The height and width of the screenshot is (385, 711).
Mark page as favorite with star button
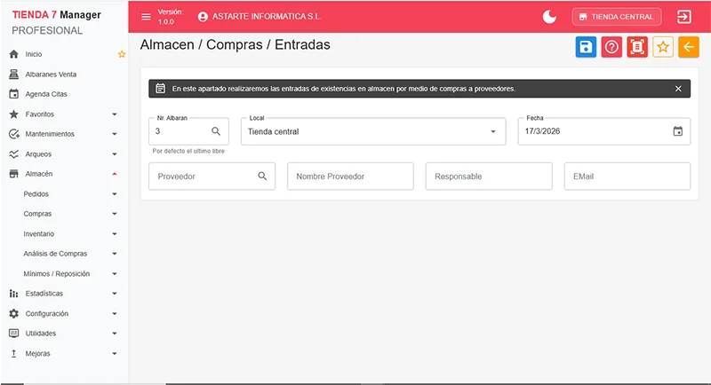pos(663,48)
